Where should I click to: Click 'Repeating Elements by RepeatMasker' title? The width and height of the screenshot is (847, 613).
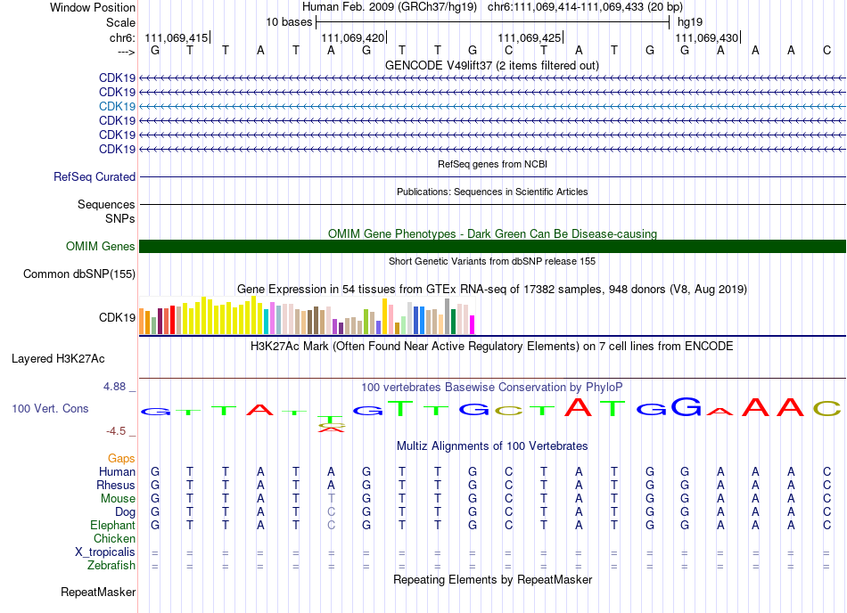coord(492,579)
